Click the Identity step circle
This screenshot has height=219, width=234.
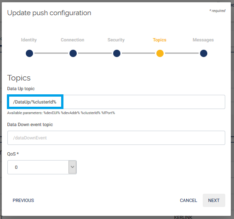29,53
